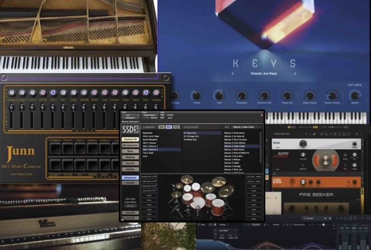Click the large Super Charger center knob
371x250 pixels.
326,161
